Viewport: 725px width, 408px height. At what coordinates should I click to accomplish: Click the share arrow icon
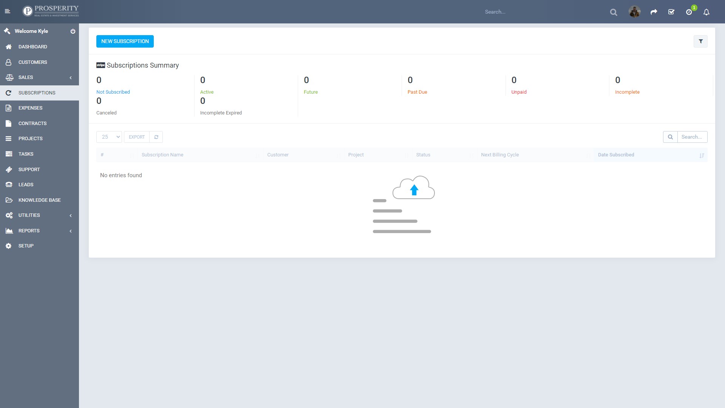tap(654, 12)
